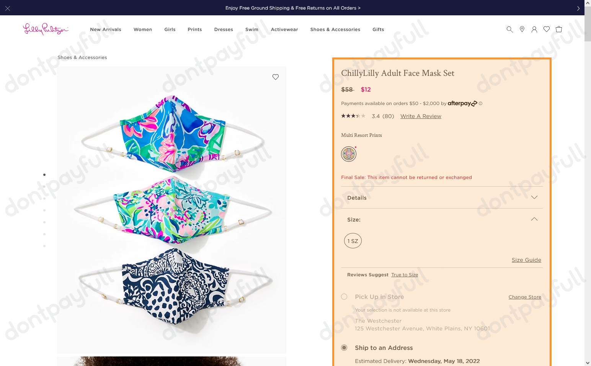Open the account profile icon
Viewport: 591px width, 366px height.
tap(534, 29)
